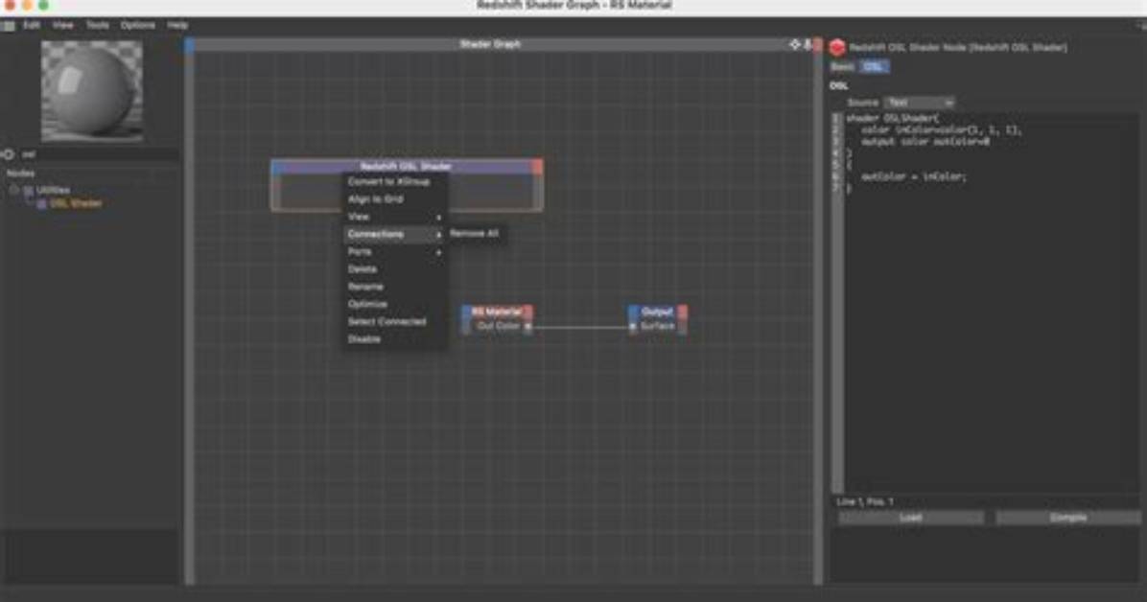Click the Load button
Image resolution: width=1147 pixels, height=602 pixels.
pyautogui.click(x=911, y=518)
